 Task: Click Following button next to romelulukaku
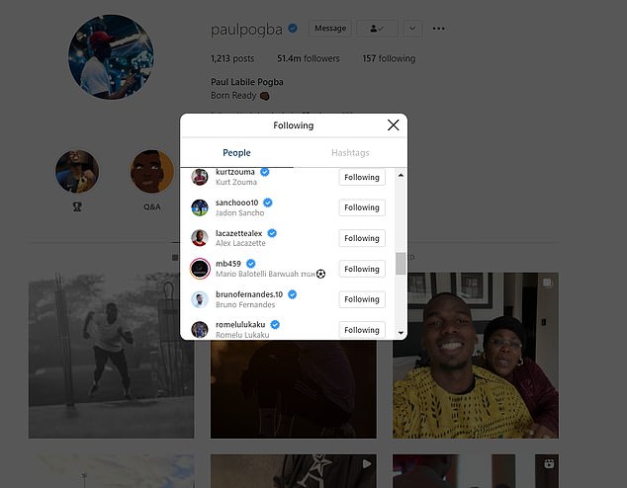tap(362, 330)
